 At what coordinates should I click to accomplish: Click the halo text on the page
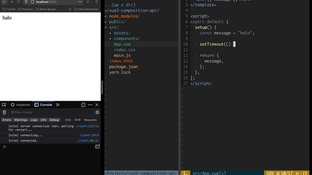point(7,17)
